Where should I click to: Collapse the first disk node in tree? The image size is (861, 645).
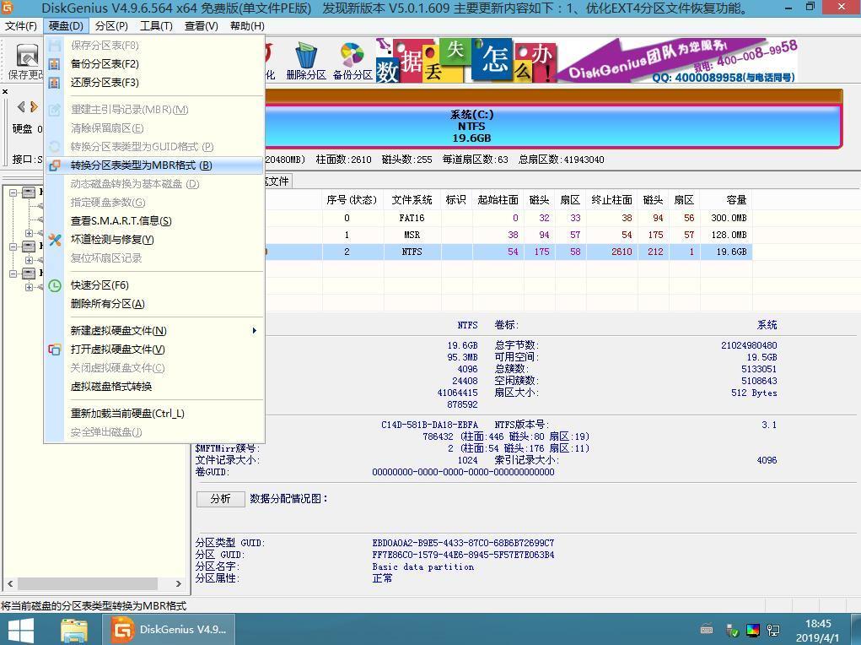pos(13,192)
